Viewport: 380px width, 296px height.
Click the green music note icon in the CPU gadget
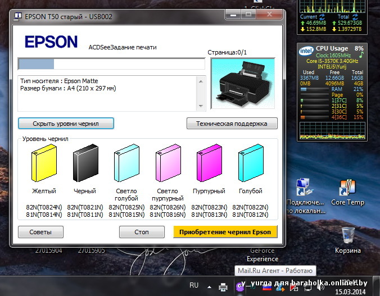[361, 55]
